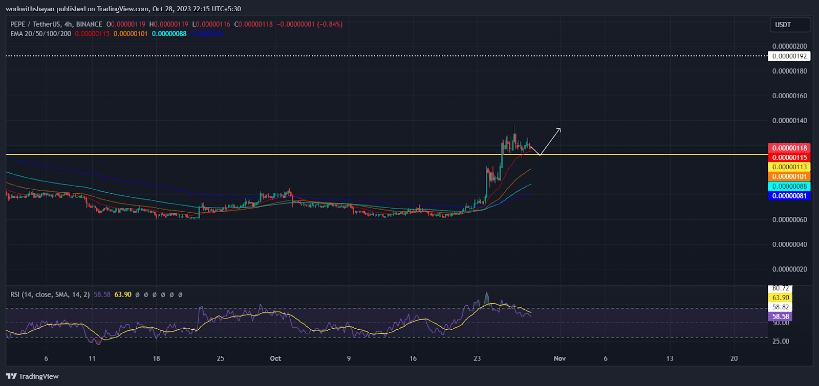Screen dimensions: 819x386
Task: Select the EMA 20/50/100/200 indicator legend
Action: pyautogui.click(x=41, y=34)
